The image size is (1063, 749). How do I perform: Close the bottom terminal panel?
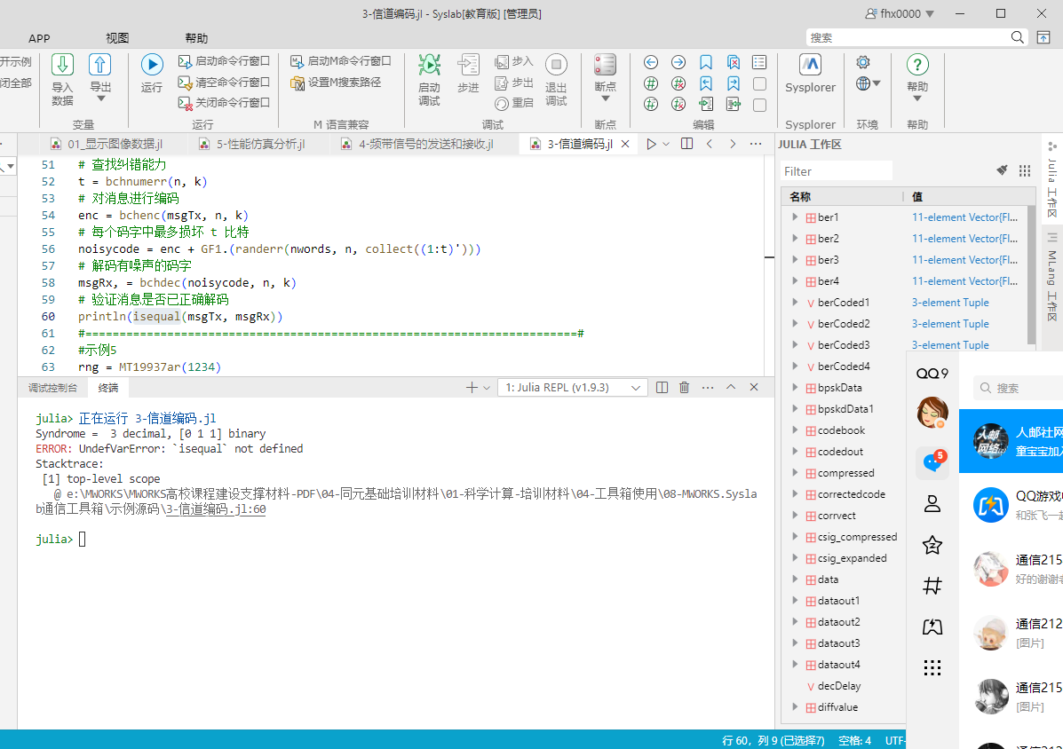tap(754, 387)
